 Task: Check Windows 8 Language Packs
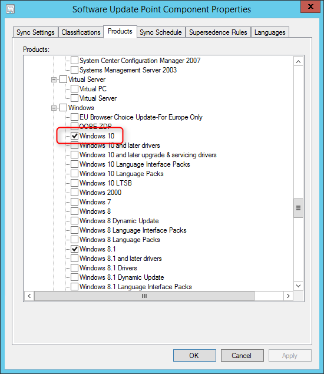[x=74, y=240]
